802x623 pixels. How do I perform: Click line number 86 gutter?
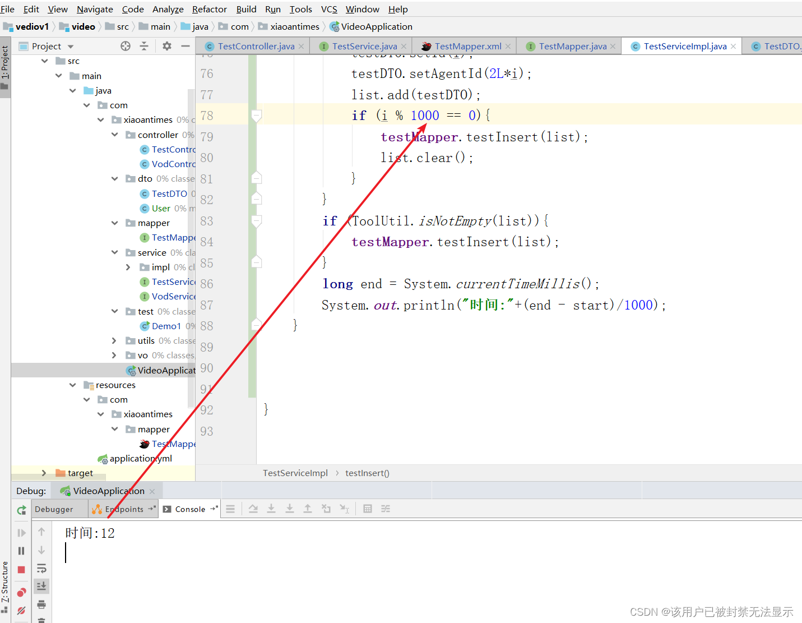[207, 284]
